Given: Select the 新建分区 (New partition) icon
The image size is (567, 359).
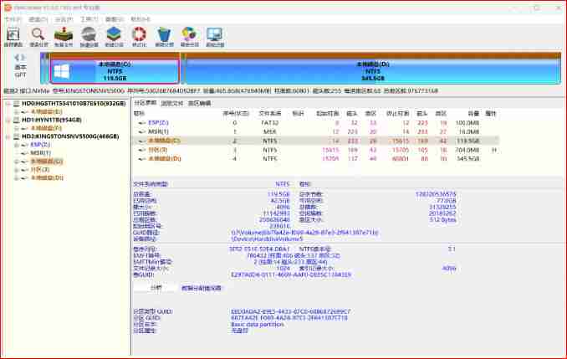Looking at the screenshot, I should tap(114, 37).
